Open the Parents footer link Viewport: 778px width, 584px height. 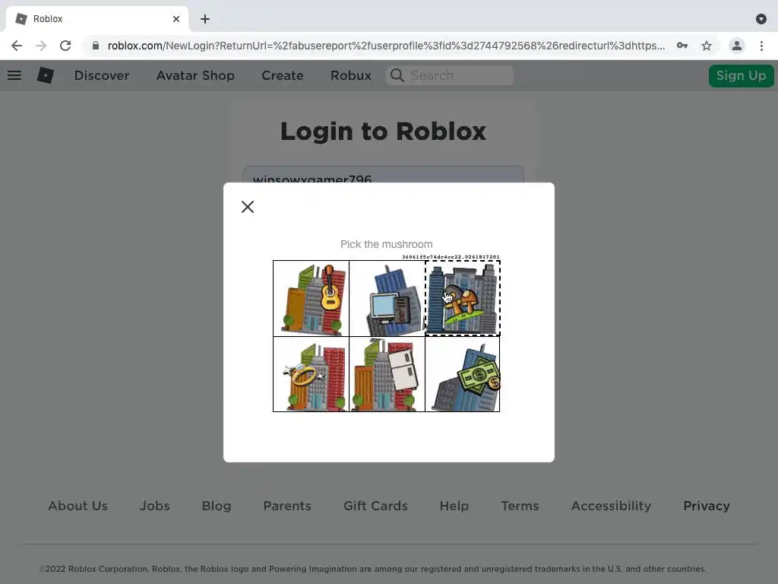(287, 506)
